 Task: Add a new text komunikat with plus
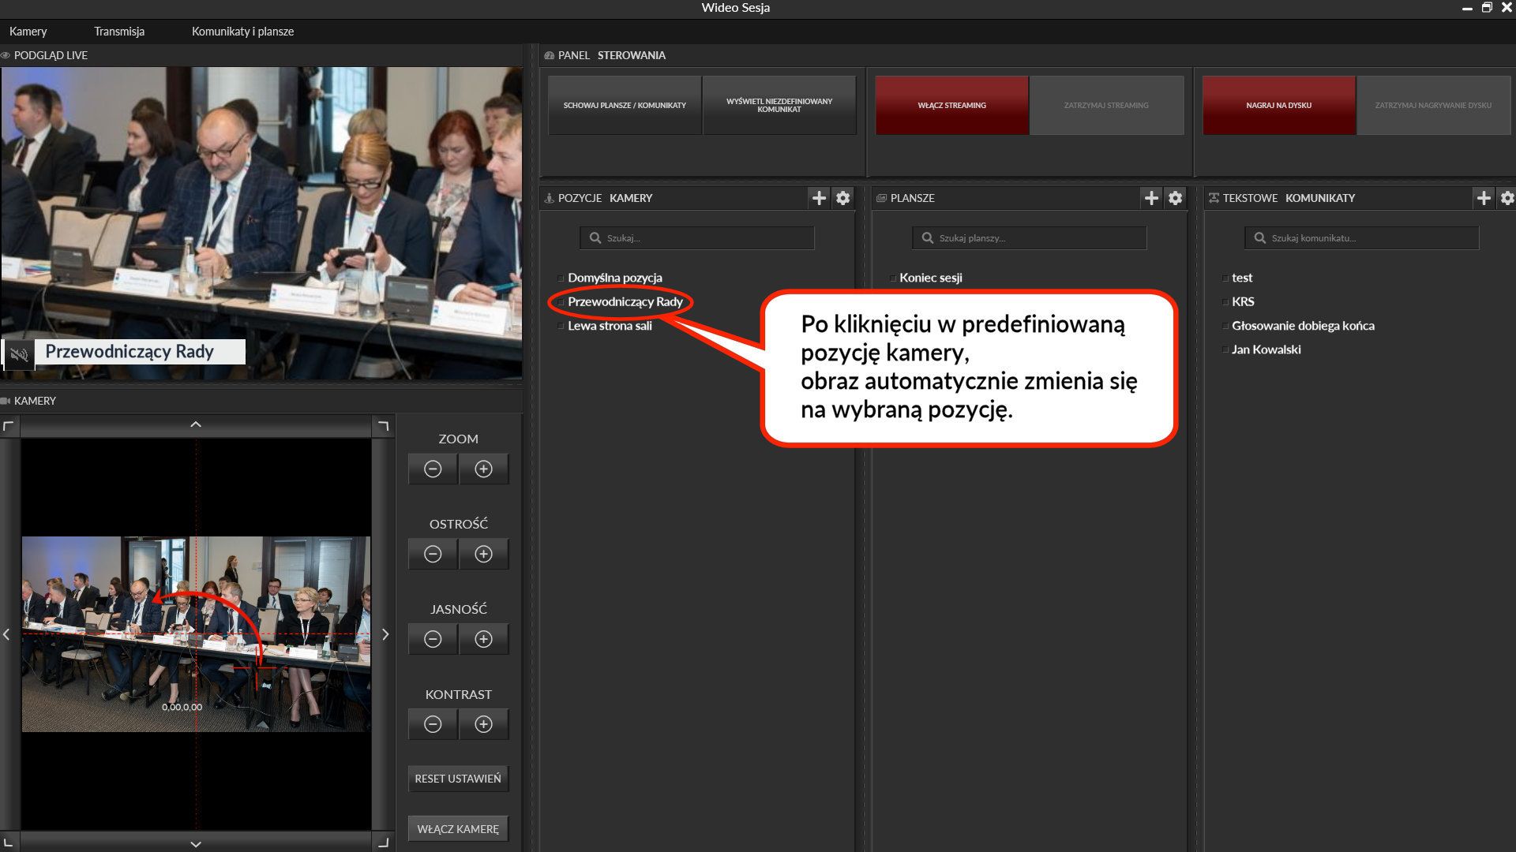[1484, 198]
